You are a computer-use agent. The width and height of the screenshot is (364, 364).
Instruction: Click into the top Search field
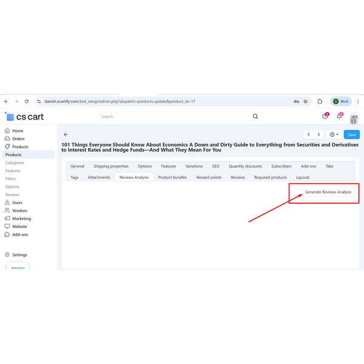[x=176, y=116]
